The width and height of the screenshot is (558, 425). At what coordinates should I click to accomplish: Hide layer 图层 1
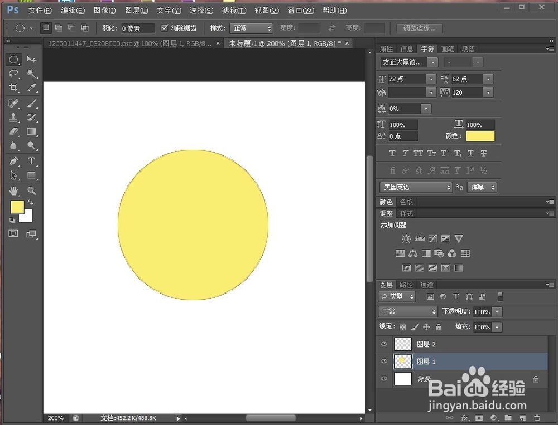coord(384,361)
